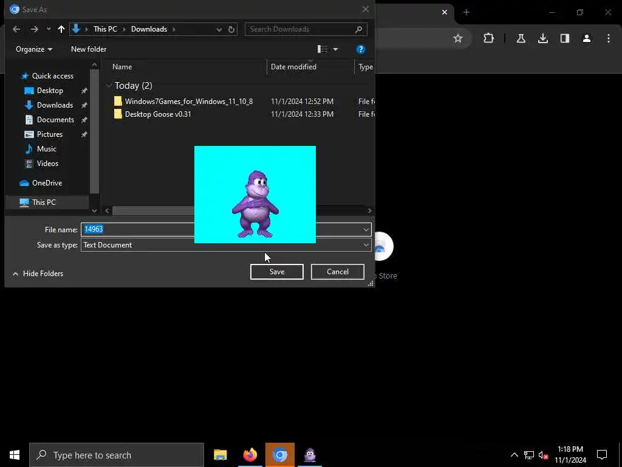This screenshot has height=467, width=622.
Task: Bookmark this page star icon
Action: point(458,38)
